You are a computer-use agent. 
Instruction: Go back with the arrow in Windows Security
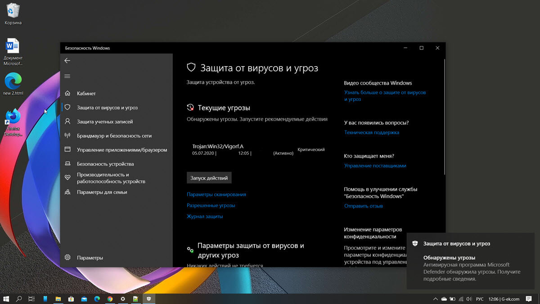tap(67, 60)
